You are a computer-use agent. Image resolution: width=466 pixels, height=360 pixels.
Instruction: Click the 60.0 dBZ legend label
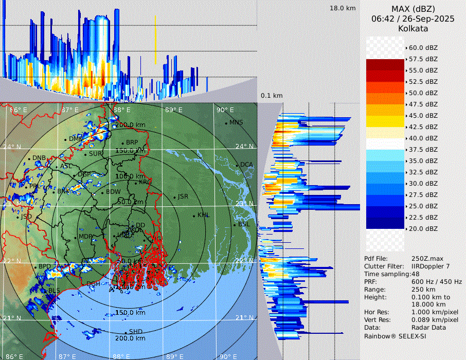pos(423,48)
